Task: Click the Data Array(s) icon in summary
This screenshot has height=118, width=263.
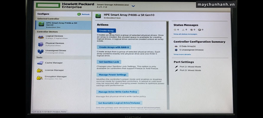Action: [176, 46]
